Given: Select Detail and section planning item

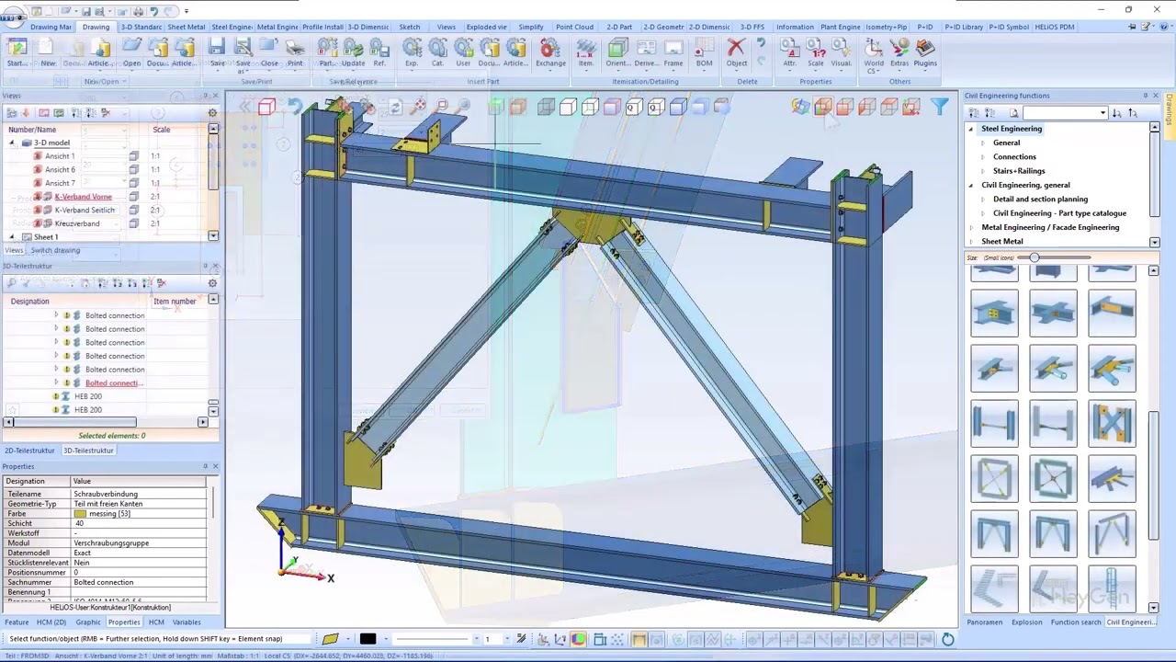Looking at the screenshot, I should tap(1040, 200).
